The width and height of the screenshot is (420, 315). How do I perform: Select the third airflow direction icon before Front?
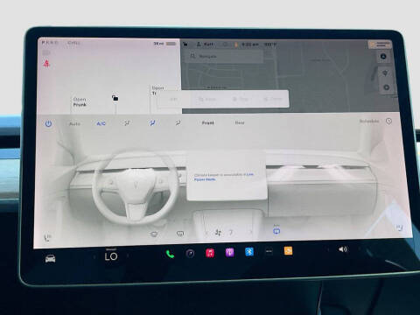tap(178, 123)
